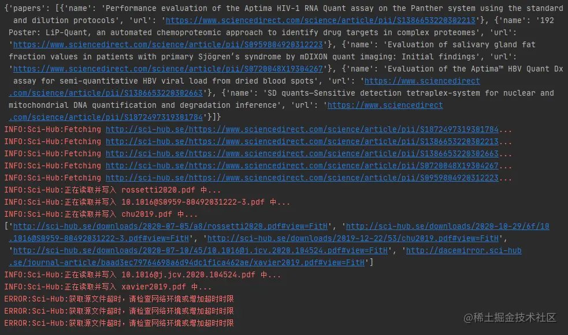568x335 pixels.
Task: Click the text 'Evaluation of the Aptima™ HBV Quant Dx'
Action: click(476, 69)
